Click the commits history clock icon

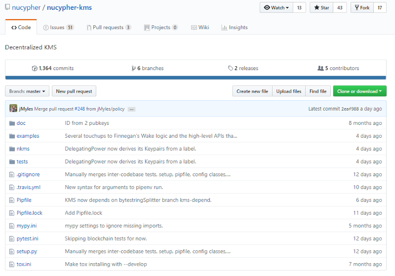click(35, 68)
